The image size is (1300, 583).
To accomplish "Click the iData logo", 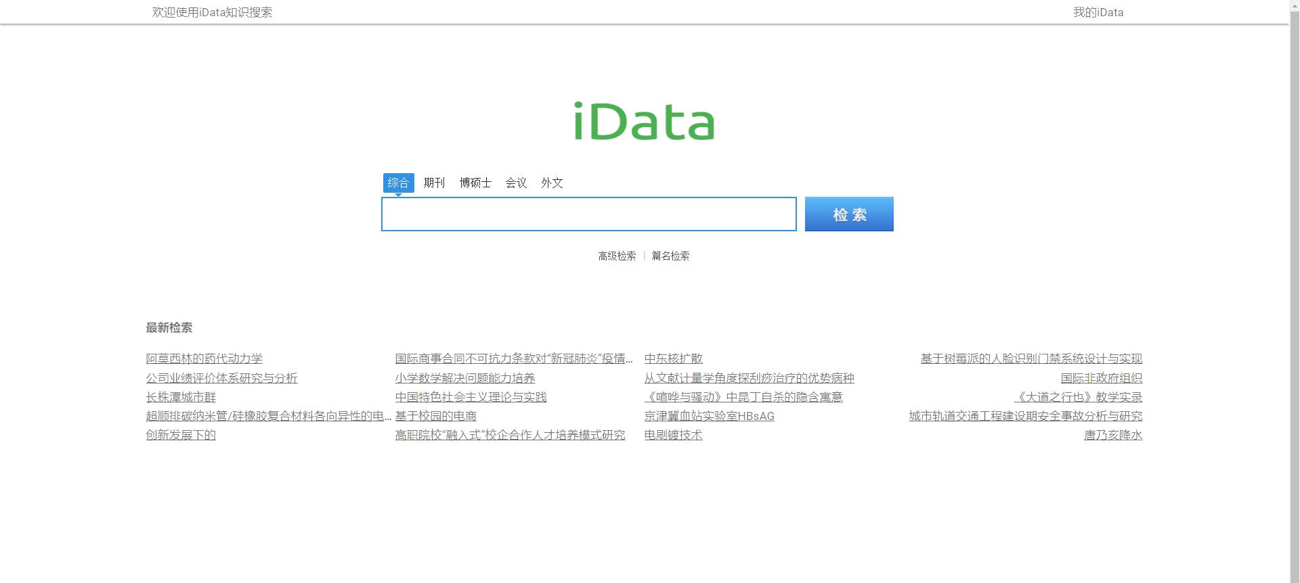I will [644, 121].
